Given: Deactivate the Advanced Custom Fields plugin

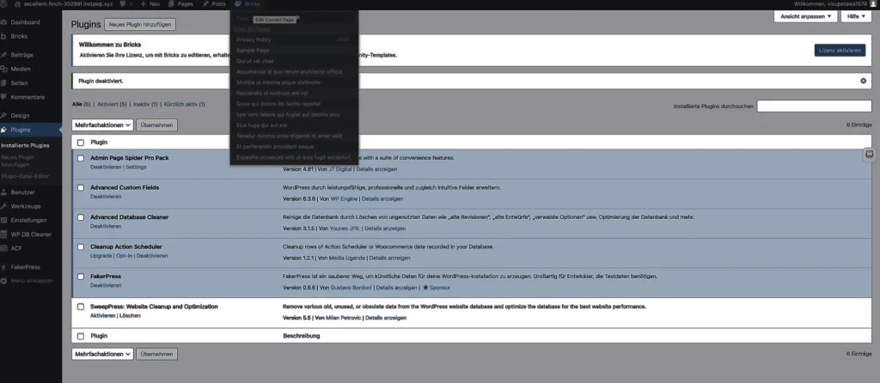Looking at the screenshot, I should coord(106,197).
